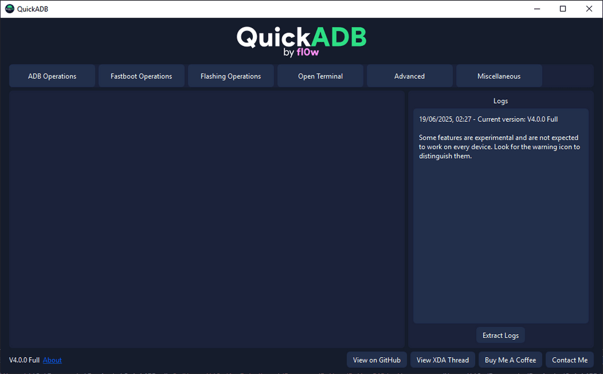Open the Miscellaneous menu
This screenshot has height=374, width=603.
(499, 76)
